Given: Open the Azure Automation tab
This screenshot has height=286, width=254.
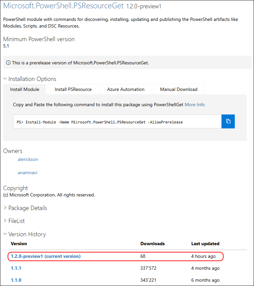Looking at the screenshot, I should click(126, 89).
